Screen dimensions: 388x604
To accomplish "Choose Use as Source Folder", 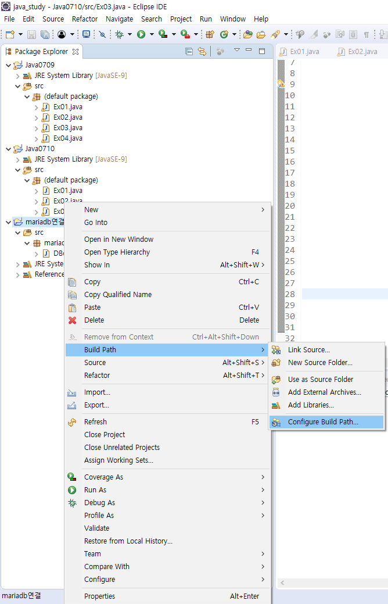I will pos(326,380).
